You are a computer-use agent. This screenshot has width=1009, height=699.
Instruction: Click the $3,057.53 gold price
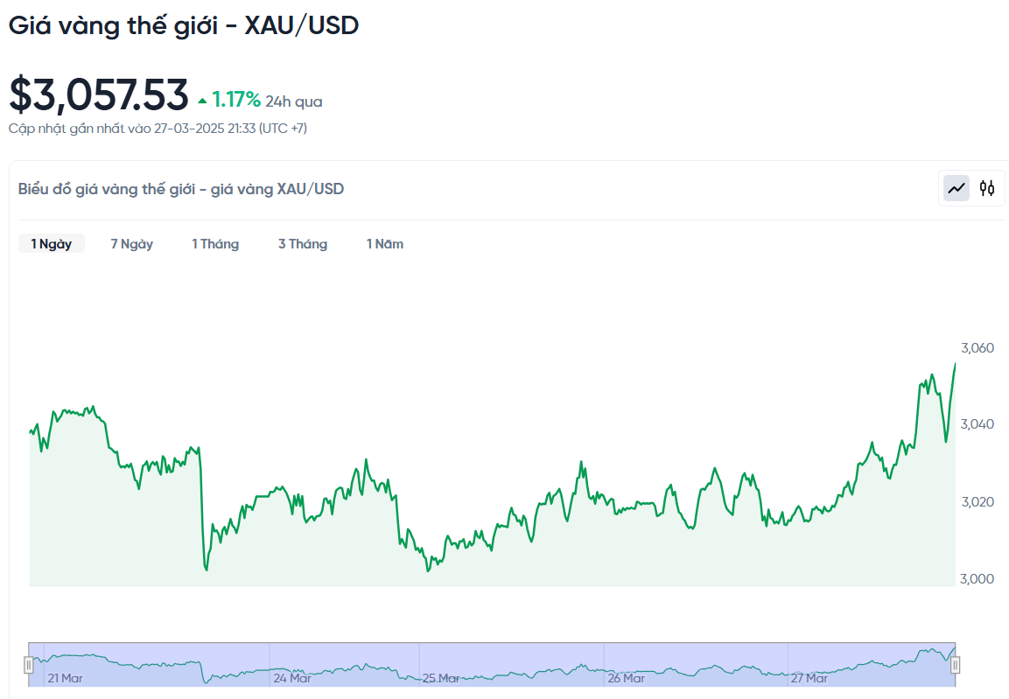tap(99, 95)
